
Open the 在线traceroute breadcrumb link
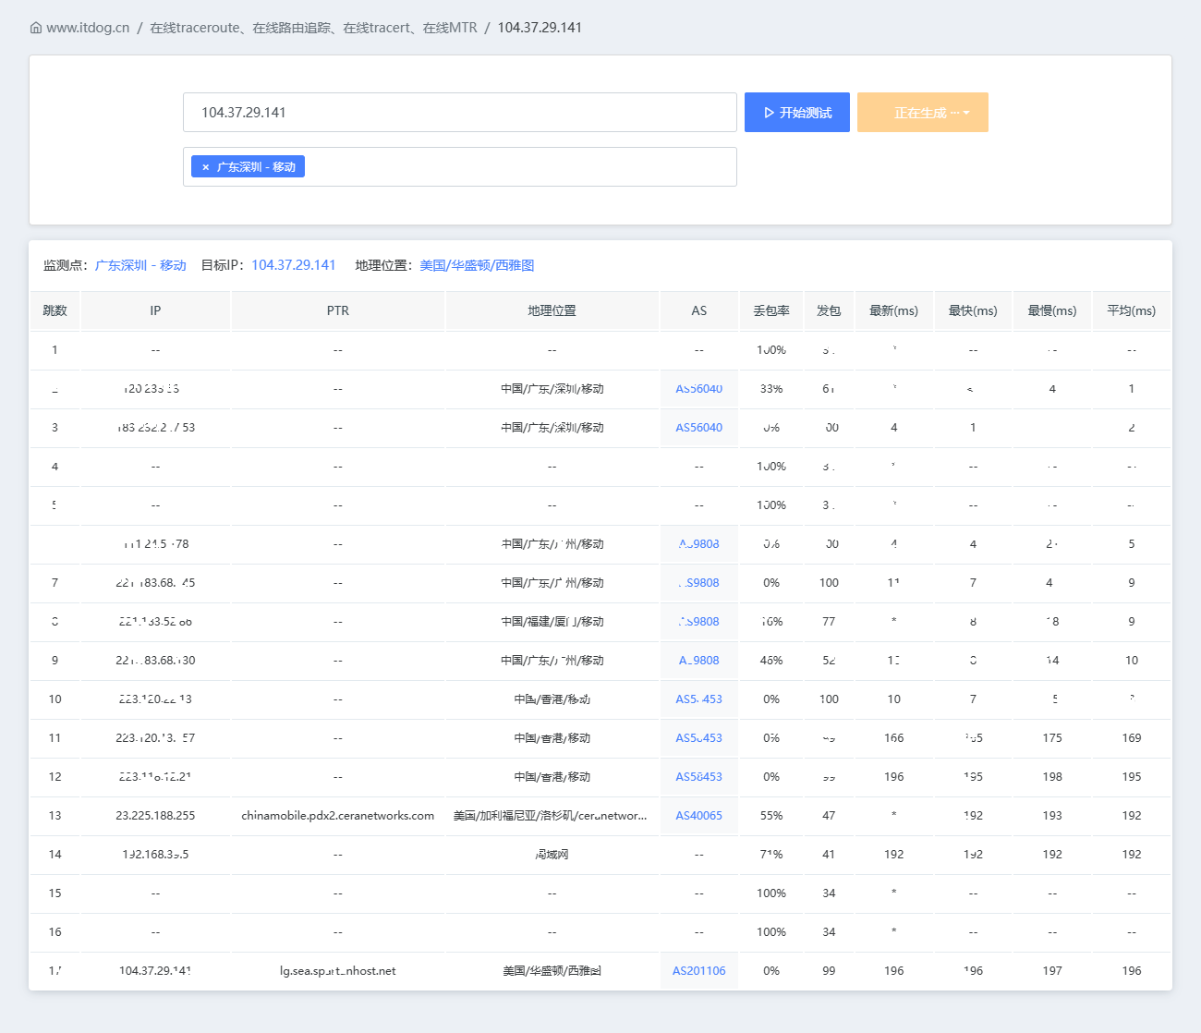[x=313, y=28]
